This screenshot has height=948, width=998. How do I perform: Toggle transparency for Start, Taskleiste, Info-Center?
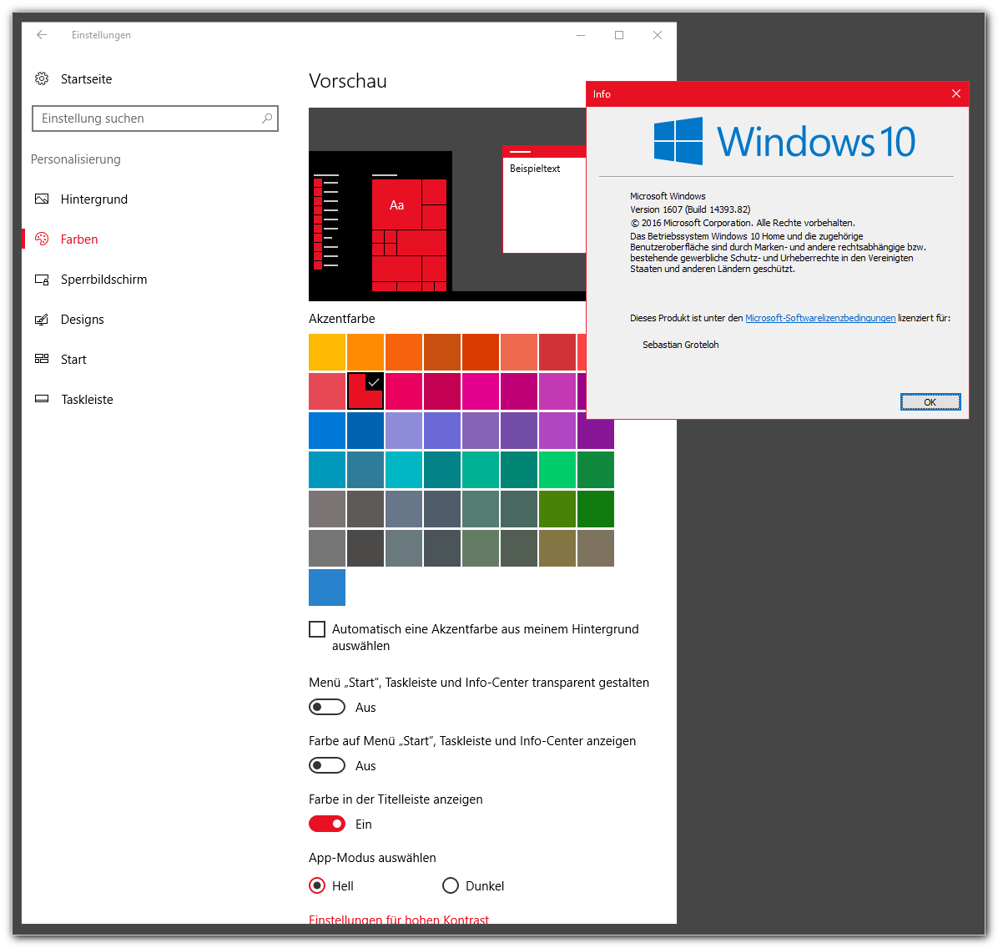point(327,708)
